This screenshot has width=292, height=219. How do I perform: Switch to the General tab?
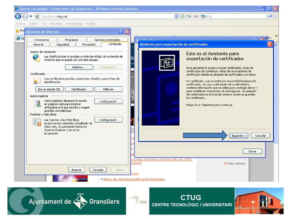pyautogui.click(x=38, y=44)
